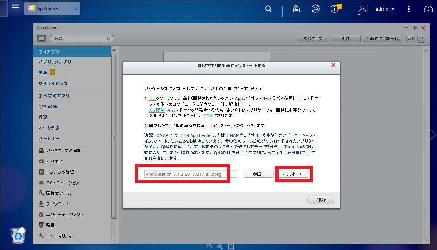Open event notifications info icon
The height and width of the screenshot is (250, 437).
335,9
